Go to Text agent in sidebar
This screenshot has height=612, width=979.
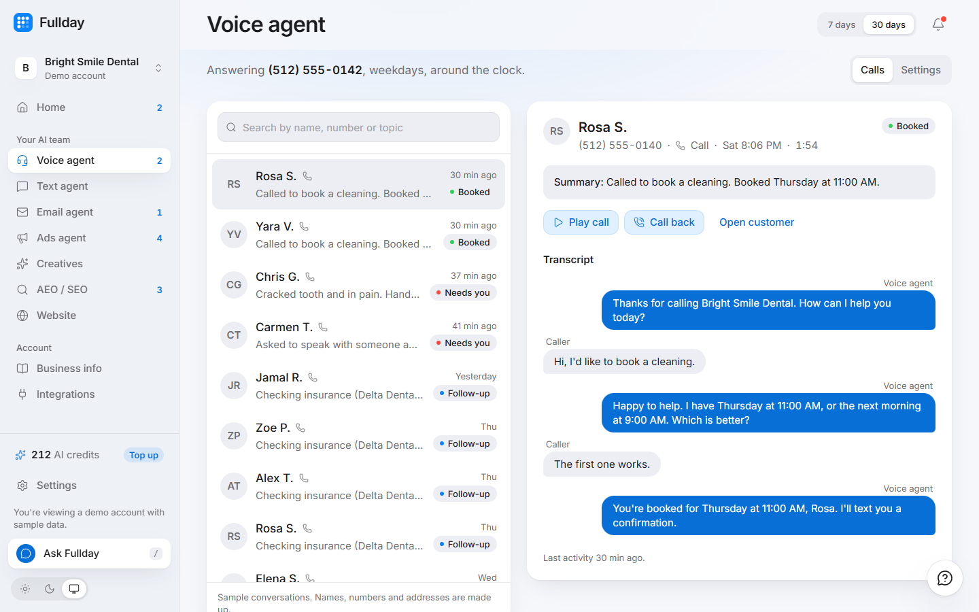point(89,186)
